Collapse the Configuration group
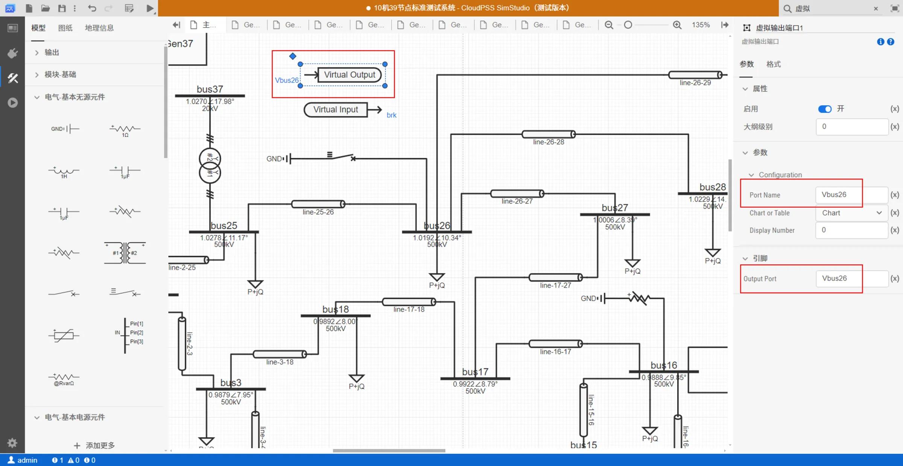Screen dimensions: 903x466 751,175
